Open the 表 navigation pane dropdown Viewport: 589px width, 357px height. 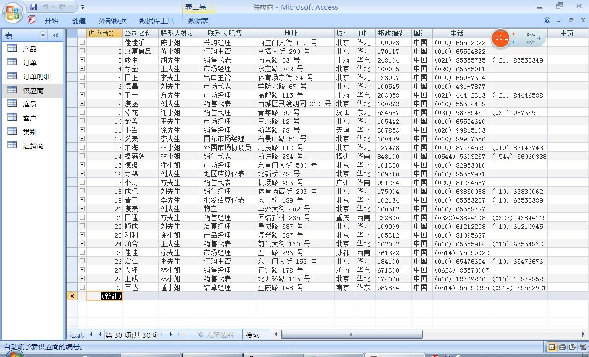coord(42,35)
